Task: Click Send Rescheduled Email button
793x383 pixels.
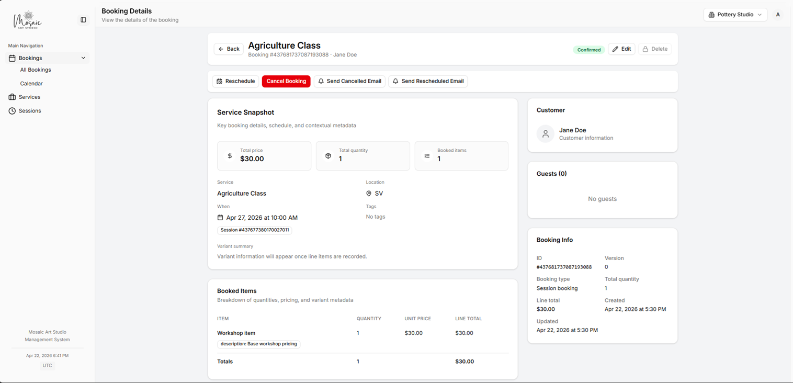Action: click(x=428, y=81)
